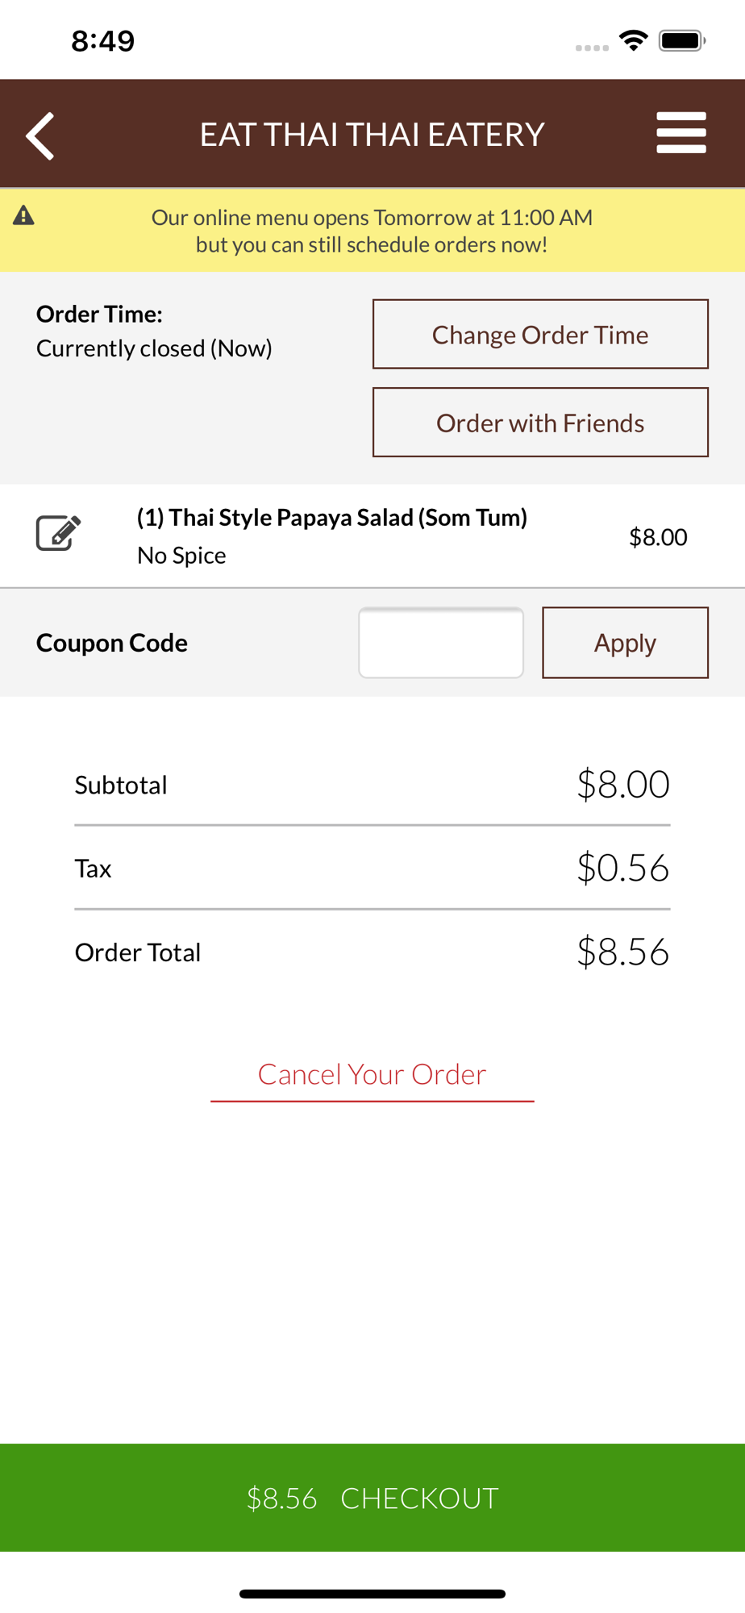Click the Order with Friends button
Screen dimensions: 745x1613
pyautogui.click(x=540, y=423)
